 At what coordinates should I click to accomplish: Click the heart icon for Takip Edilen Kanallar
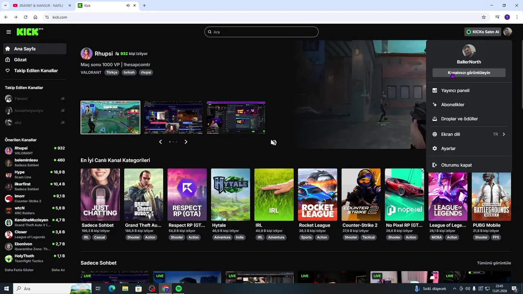(x=8, y=71)
